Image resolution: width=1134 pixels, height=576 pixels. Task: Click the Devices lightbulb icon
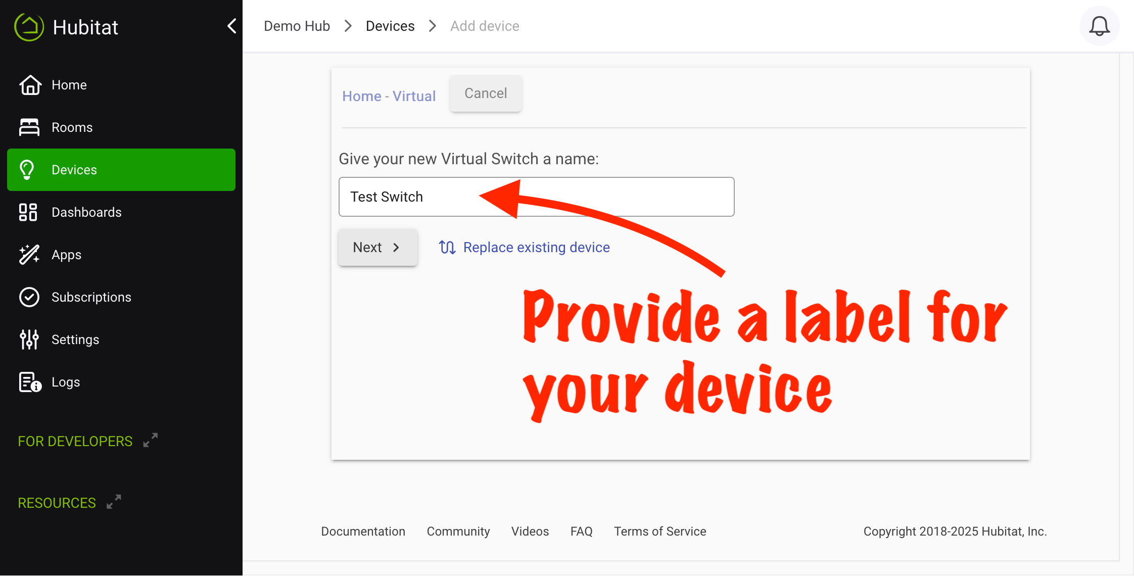pos(27,170)
